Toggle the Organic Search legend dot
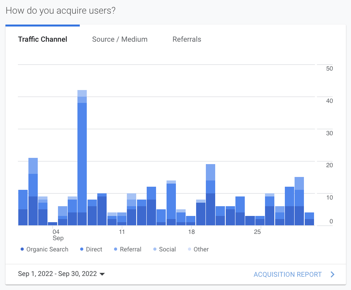The height and width of the screenshot is (290, 351). click(22, 249)
